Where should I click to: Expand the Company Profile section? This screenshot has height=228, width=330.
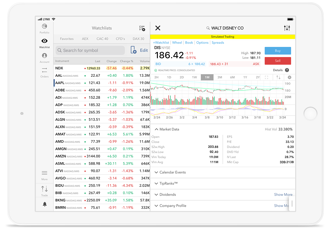click(170, 206)
